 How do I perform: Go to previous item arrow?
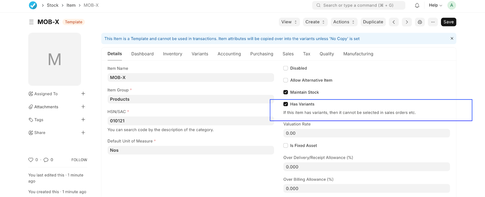394,22
